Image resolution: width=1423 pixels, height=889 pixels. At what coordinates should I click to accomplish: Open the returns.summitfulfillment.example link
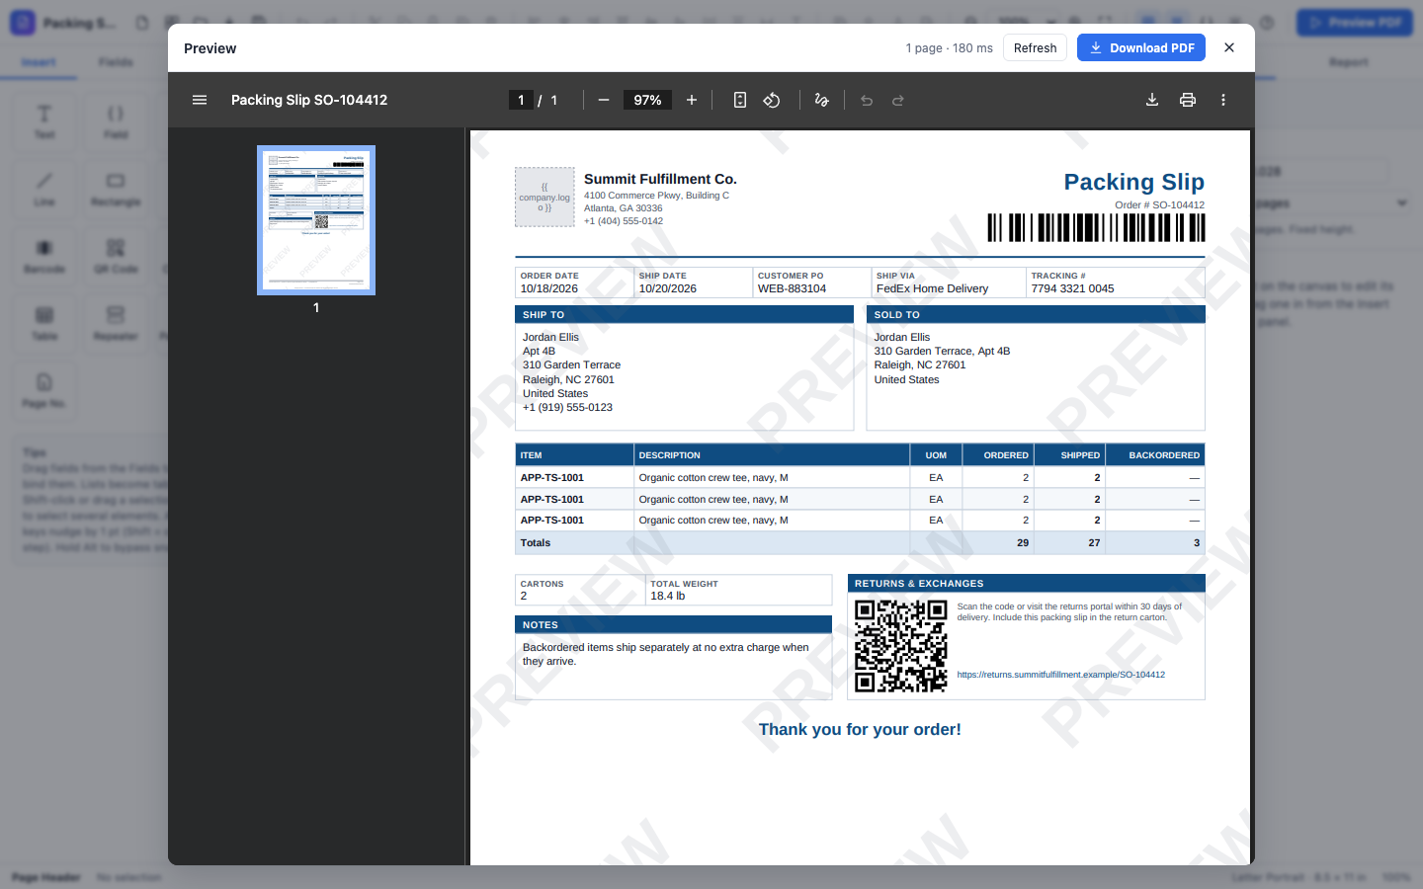tap(1061, 675)
